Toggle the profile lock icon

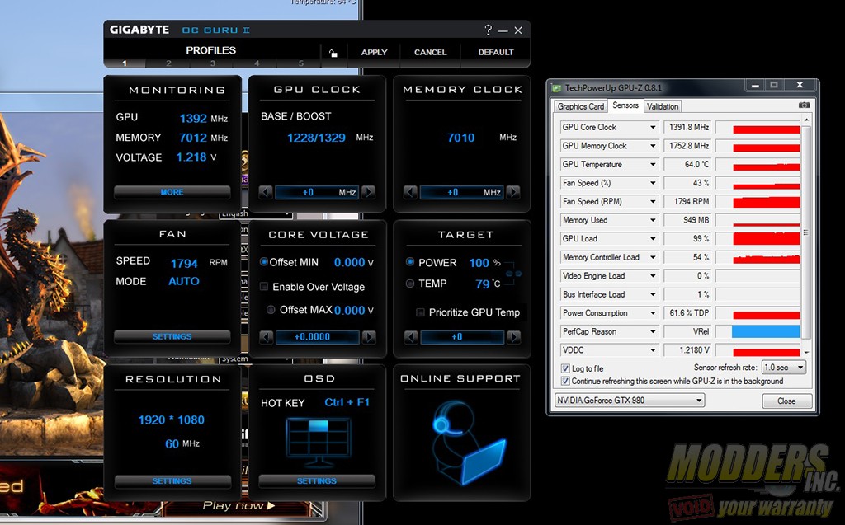point(333,53)
